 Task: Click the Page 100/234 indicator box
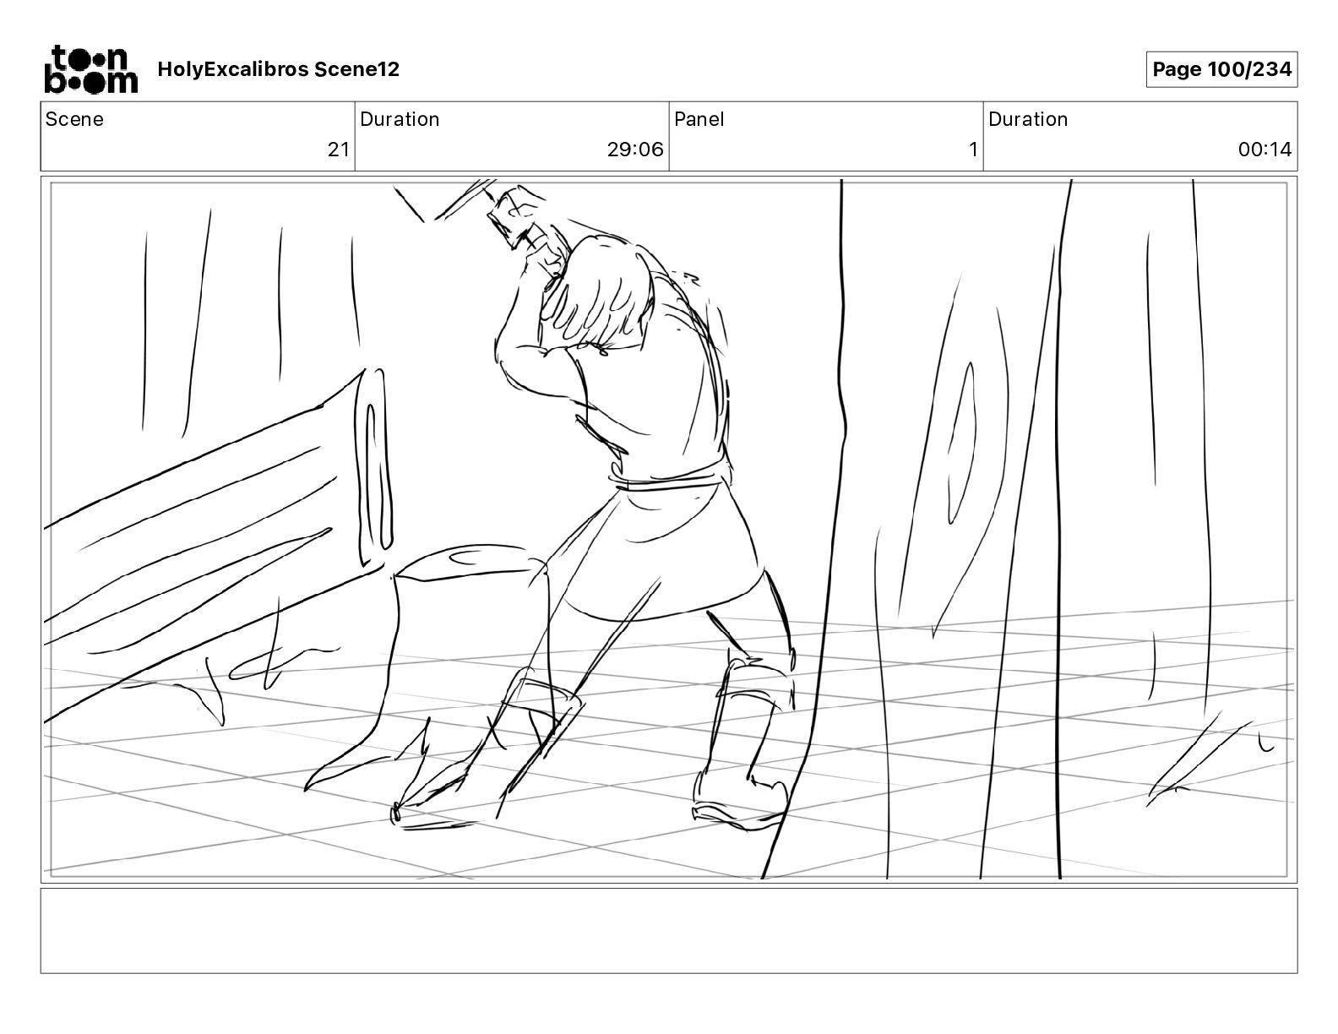(x=1221, y=69)
